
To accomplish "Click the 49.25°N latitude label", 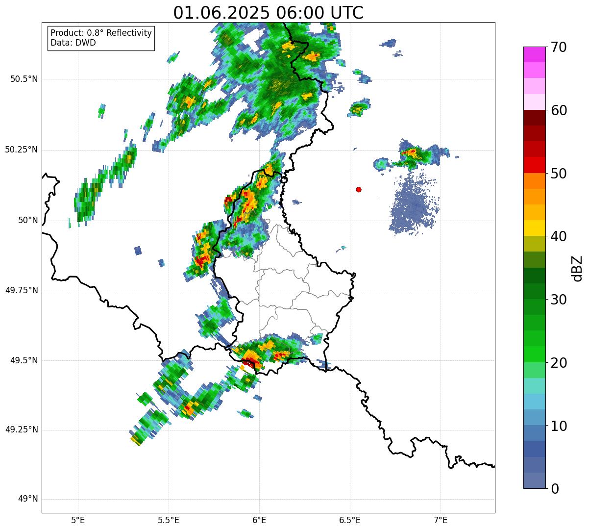I will click(21, 429).
